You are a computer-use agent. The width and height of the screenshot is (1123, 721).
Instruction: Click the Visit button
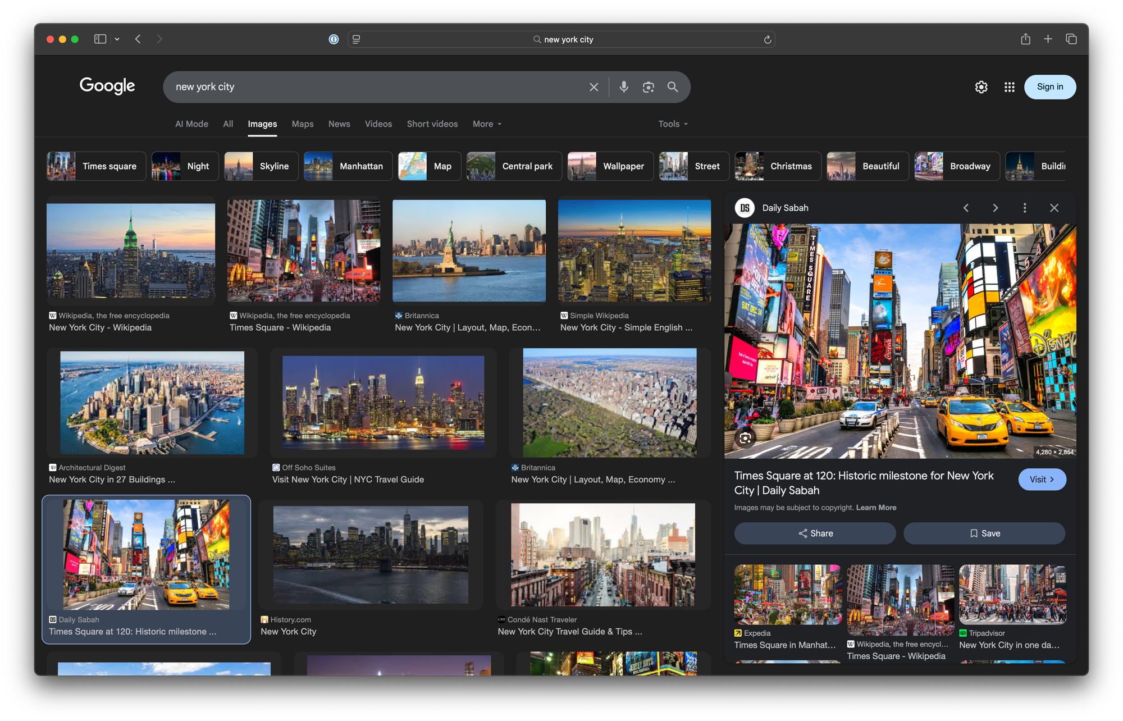click(1042, 480)
